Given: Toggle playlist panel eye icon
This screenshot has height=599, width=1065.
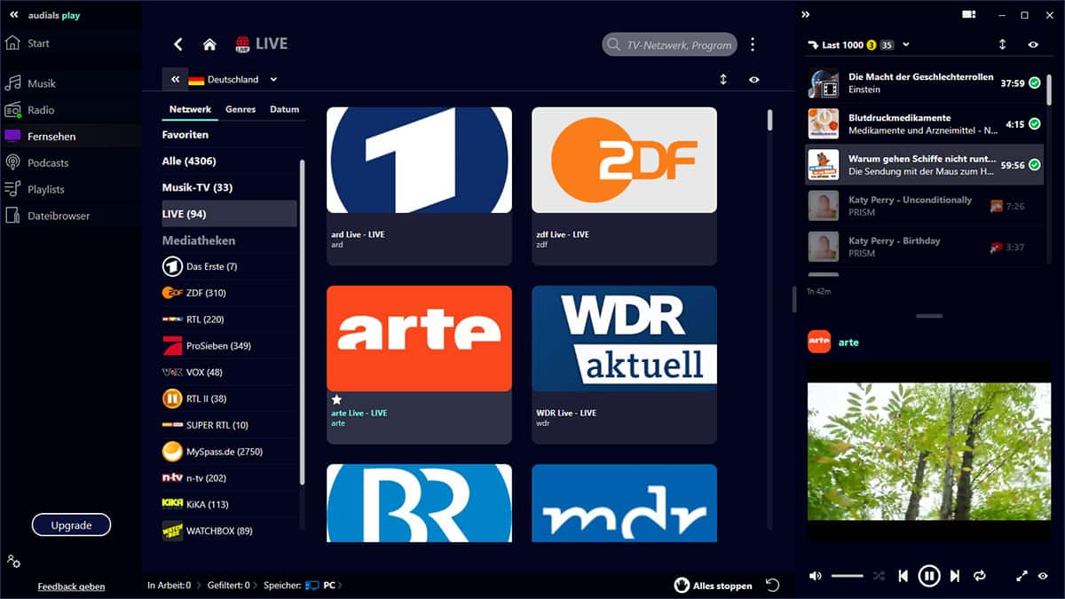Looking at the screenshot, I should [x=1033, y=44].
